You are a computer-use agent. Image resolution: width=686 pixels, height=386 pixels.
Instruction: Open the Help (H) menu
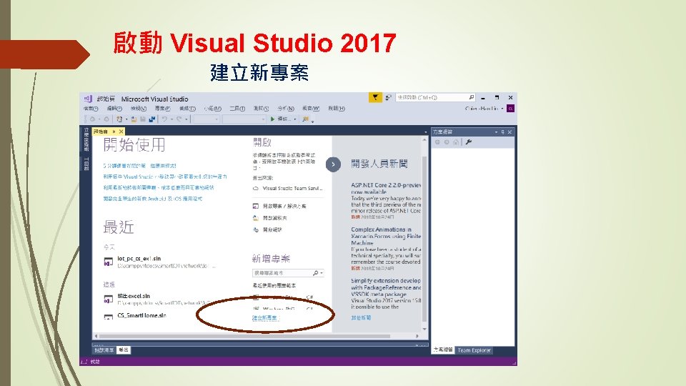337,109
